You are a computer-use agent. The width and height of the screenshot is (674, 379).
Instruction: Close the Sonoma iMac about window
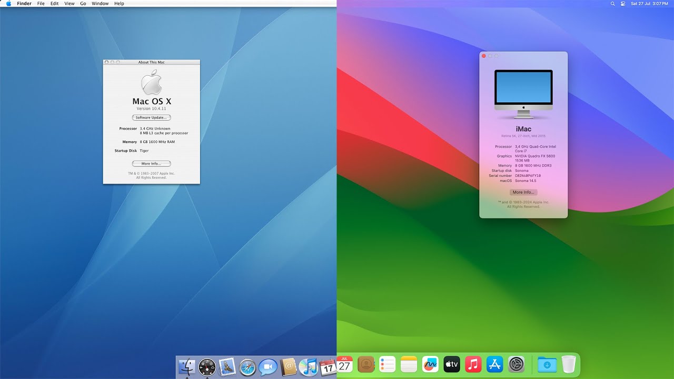point(484,56)
